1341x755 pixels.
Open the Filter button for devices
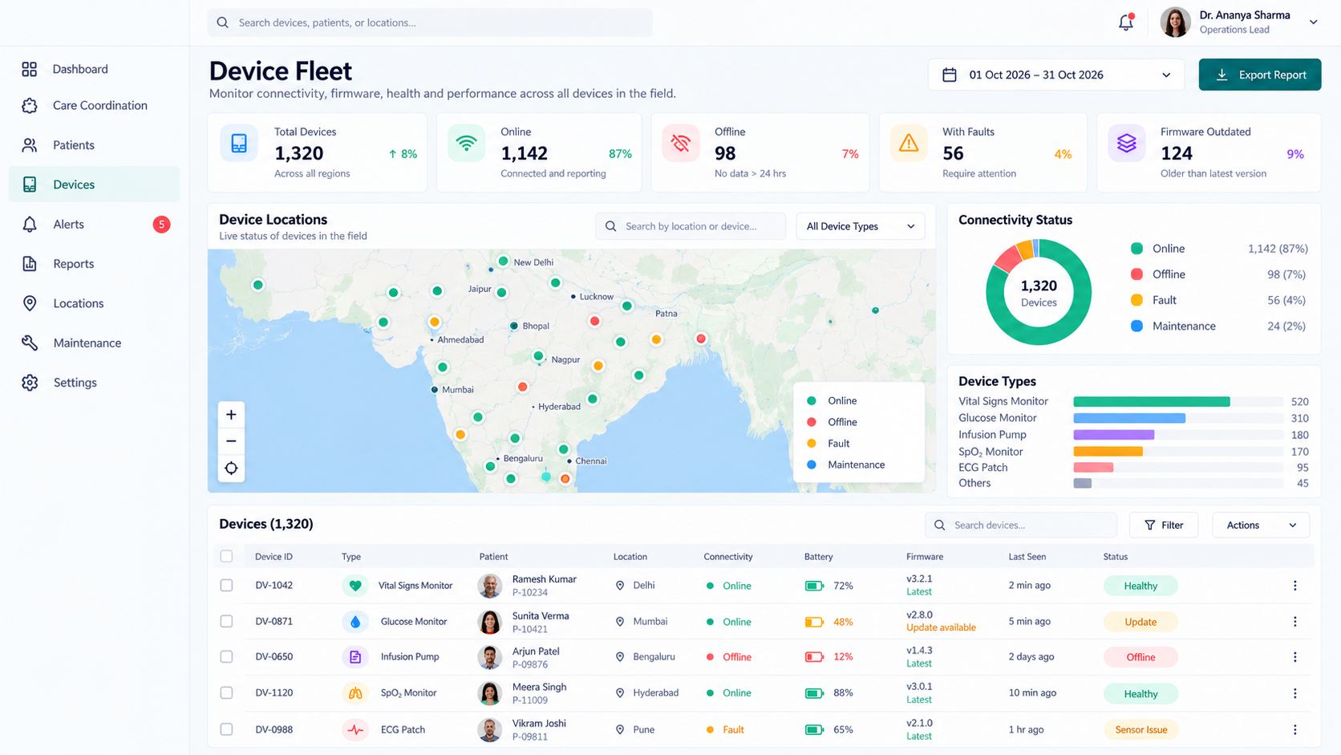point(1164,525)
